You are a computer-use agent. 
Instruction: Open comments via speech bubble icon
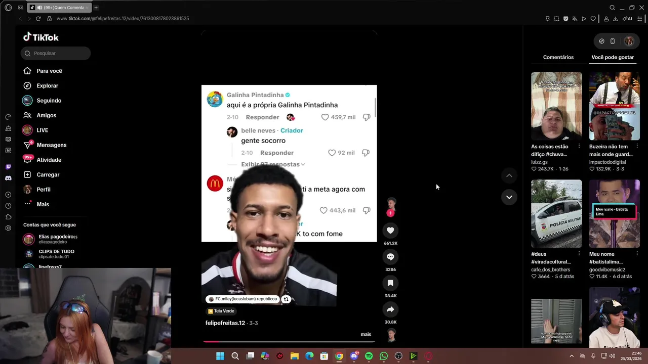tap(390, 257)
